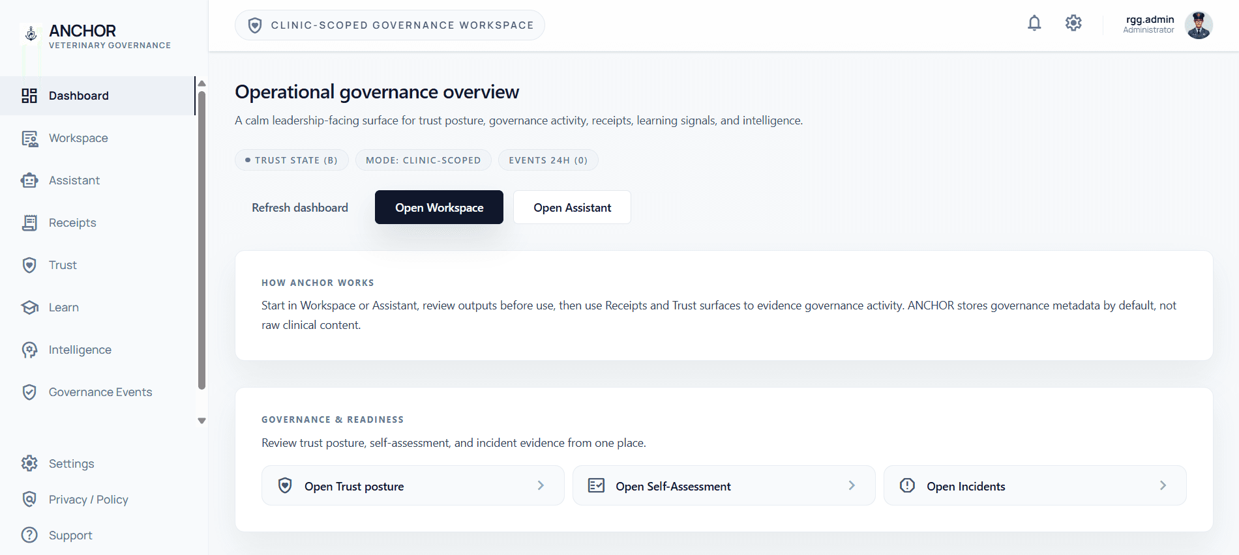This screenshot has height=555, width=1239.
Task: Click Operational governance overview heading
Action: click(x=377, y=92)
